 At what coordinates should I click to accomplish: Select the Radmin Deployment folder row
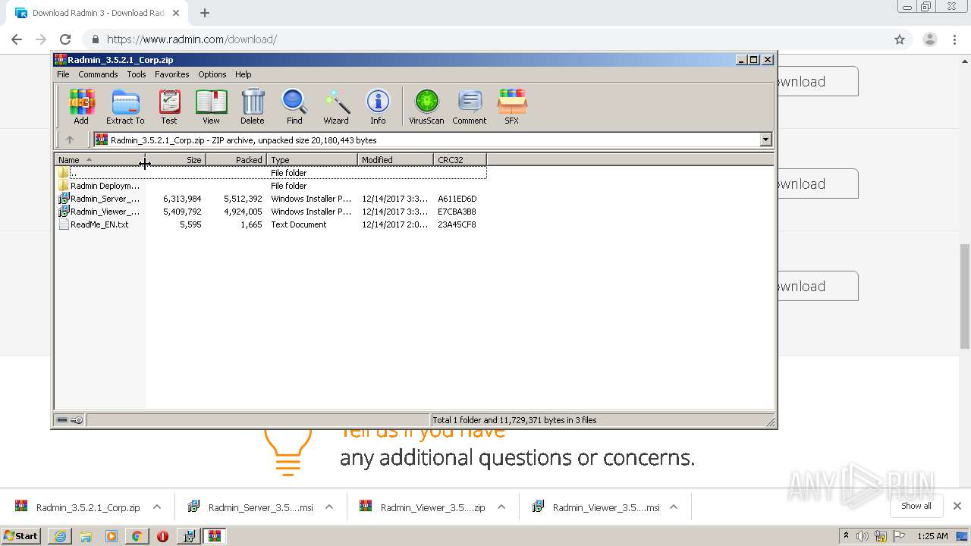pyautogui.click(x=271, y=186)
